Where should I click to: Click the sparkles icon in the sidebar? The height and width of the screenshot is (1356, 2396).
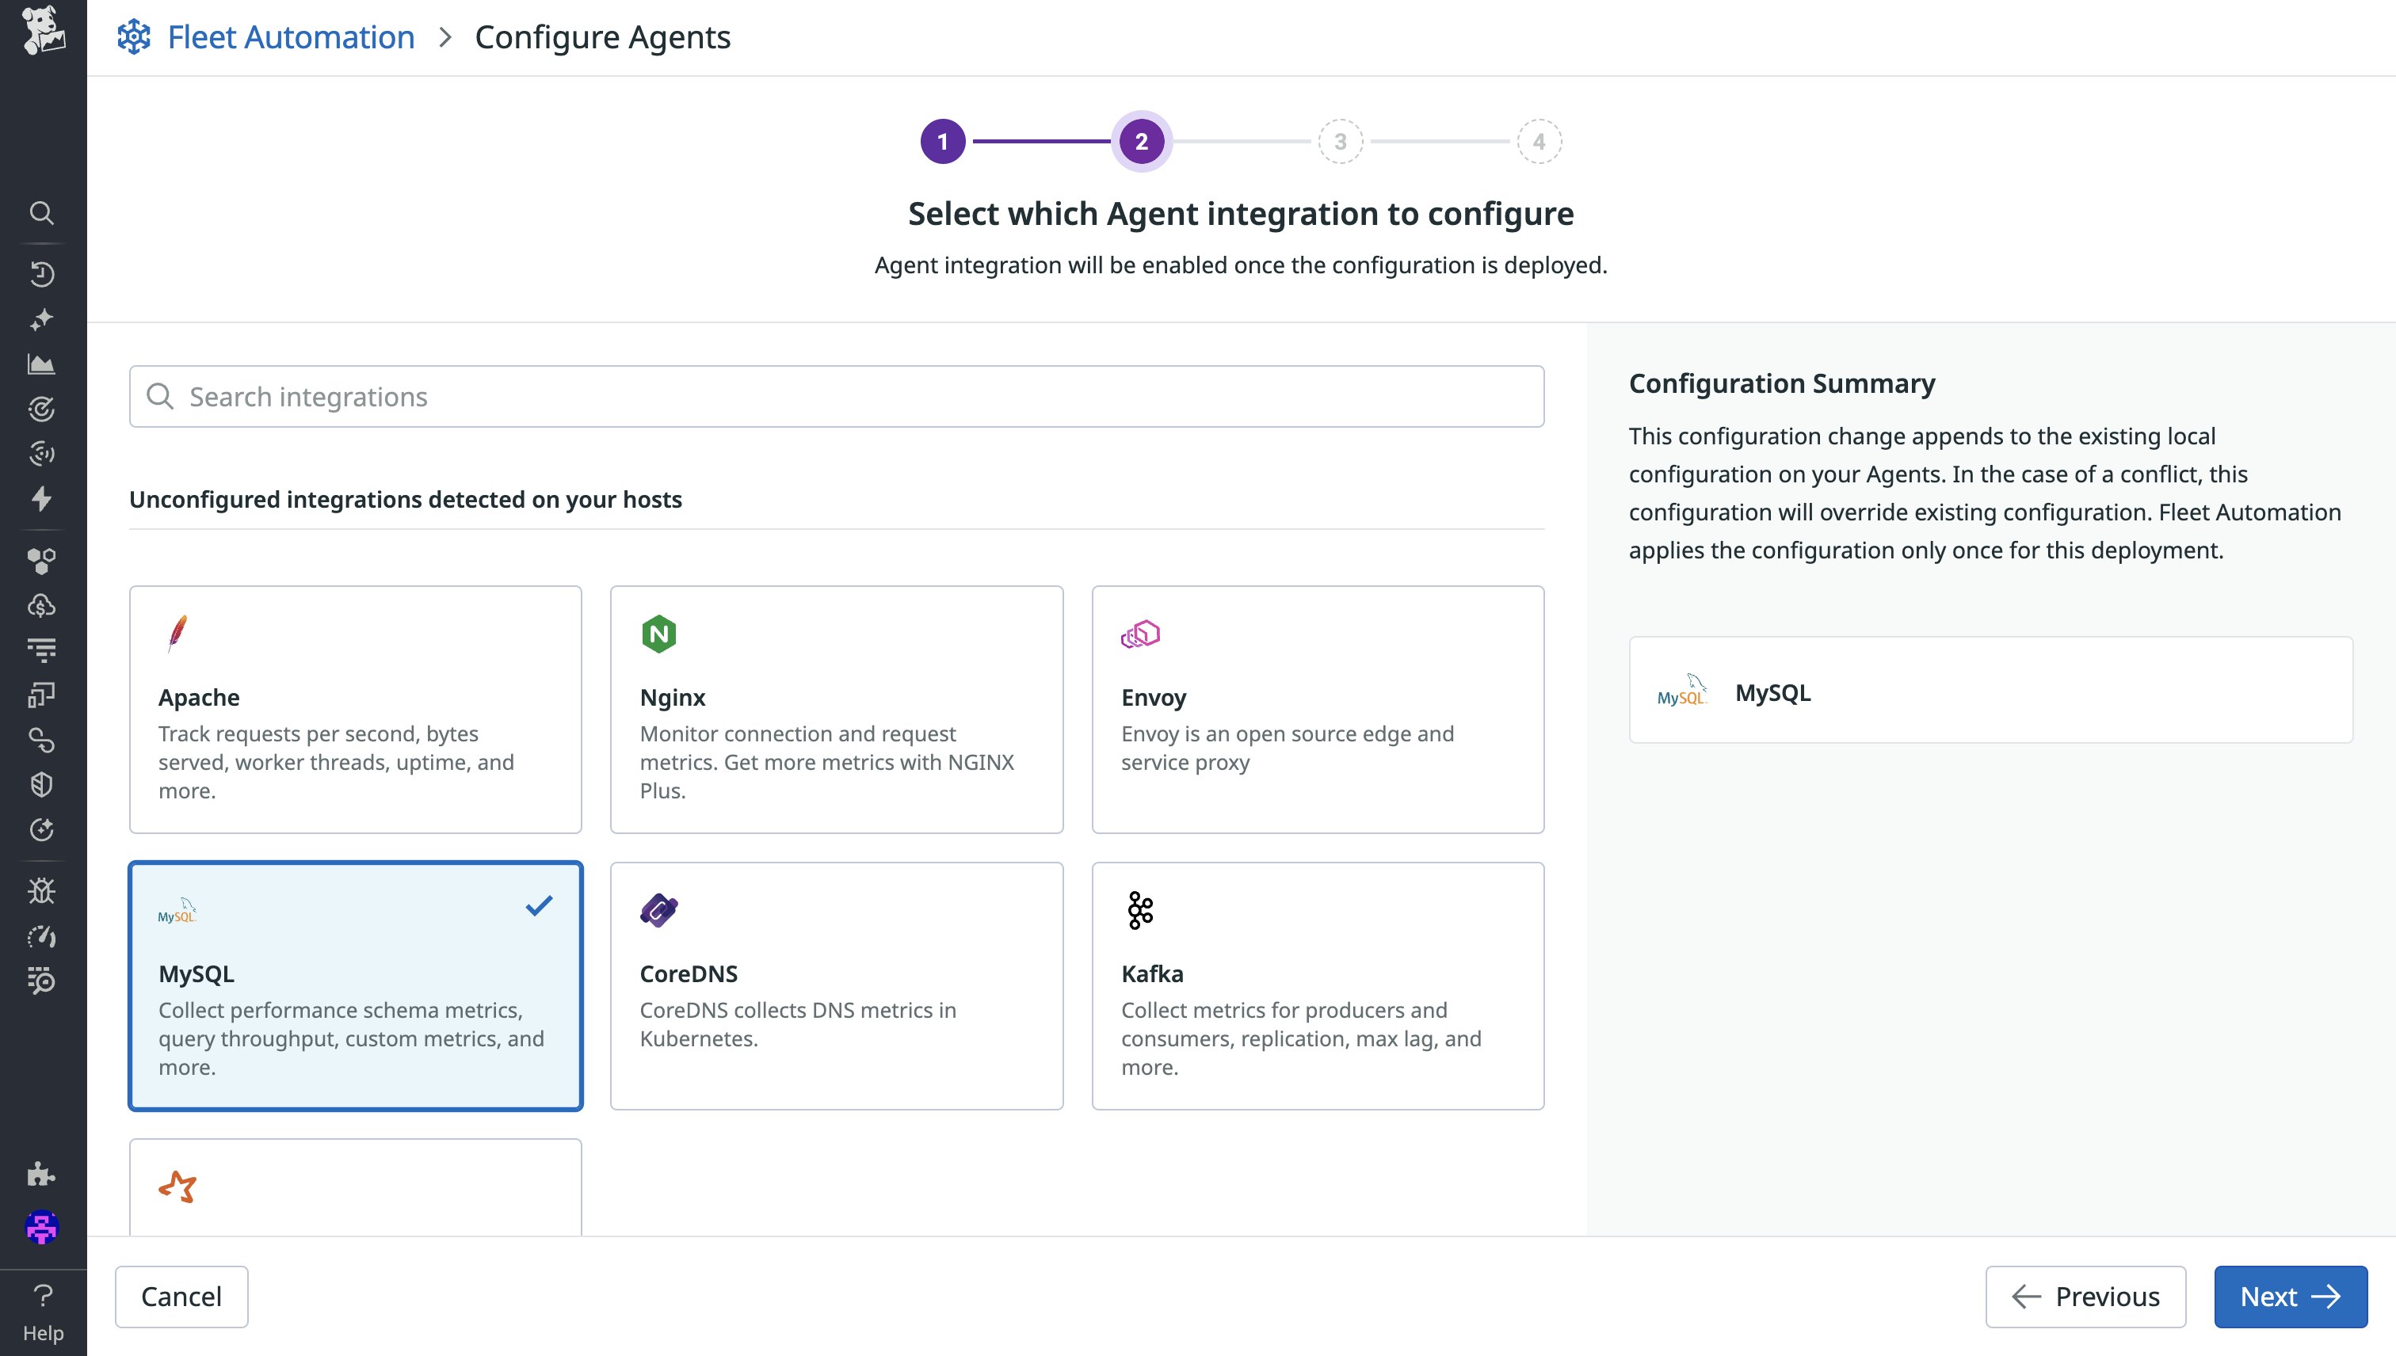coord(41,319)
